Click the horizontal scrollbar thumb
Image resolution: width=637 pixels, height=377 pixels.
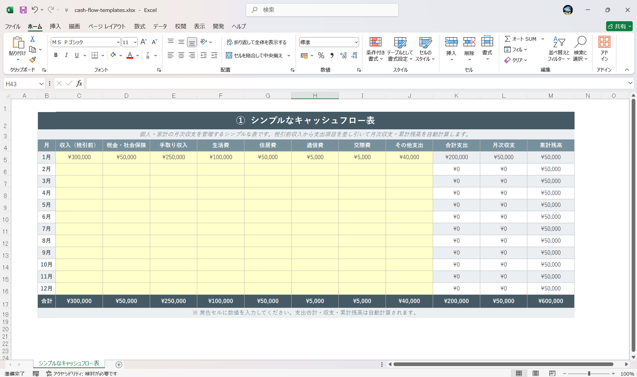click(503, 364)
